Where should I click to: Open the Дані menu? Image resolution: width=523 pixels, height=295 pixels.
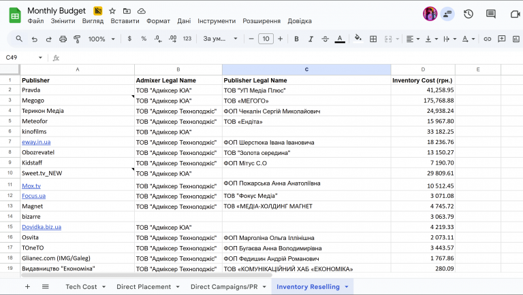click(184, 21)
